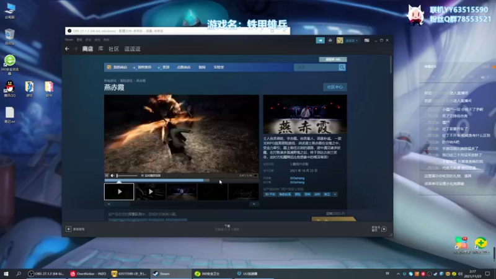Image resolution: width=496 pixels, height=279 pixels.
Task: Open 360 browser desktop icon
Action: 10,65
